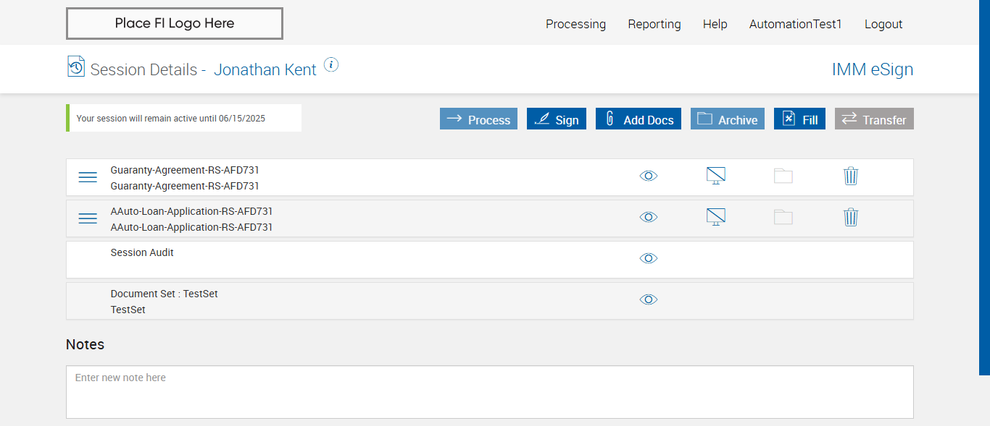
Task: Click the monitor icon for AAuto-Loan-Application document
Action: click(x=716, y=217)
